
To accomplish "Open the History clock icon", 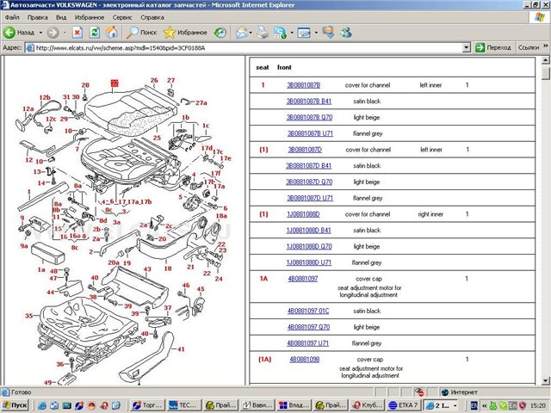I will pyautogui.click(x=220, y=33).
